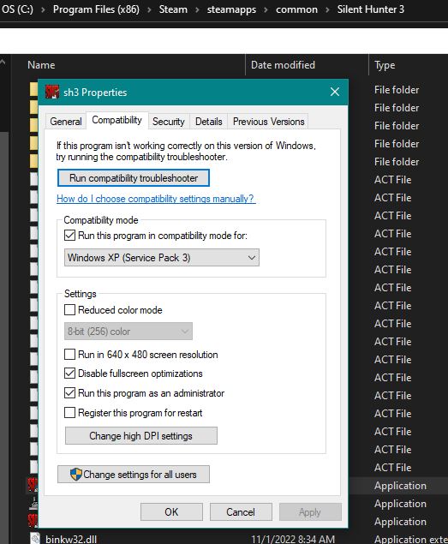
Task: Click the Change high DPI settings button
Action: (x=141, y=436)
